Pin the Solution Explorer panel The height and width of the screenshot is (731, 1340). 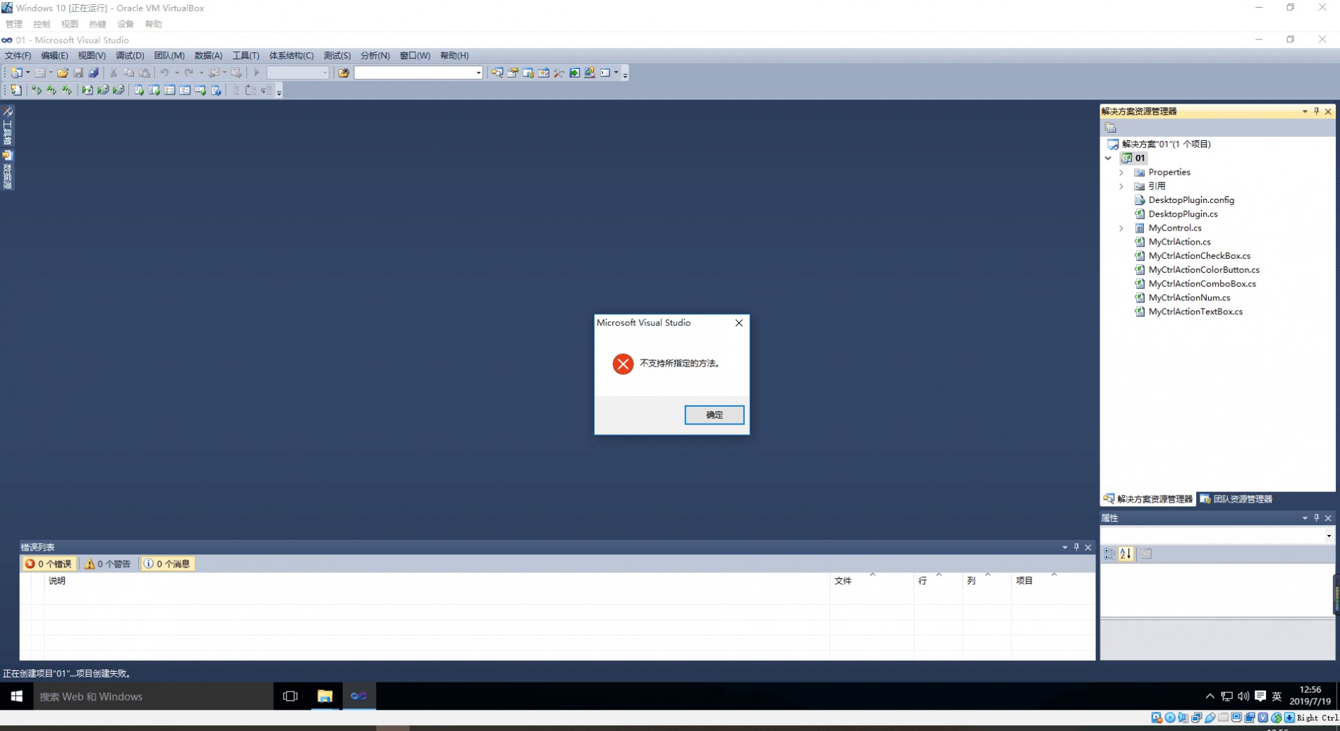pyautogui.click(x=1316, y=111)
